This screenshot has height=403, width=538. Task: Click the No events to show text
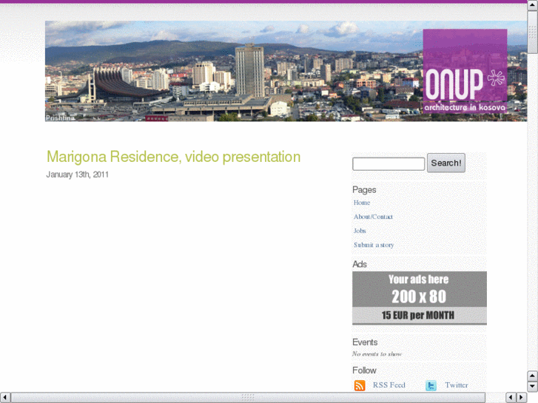pos(377,354)
